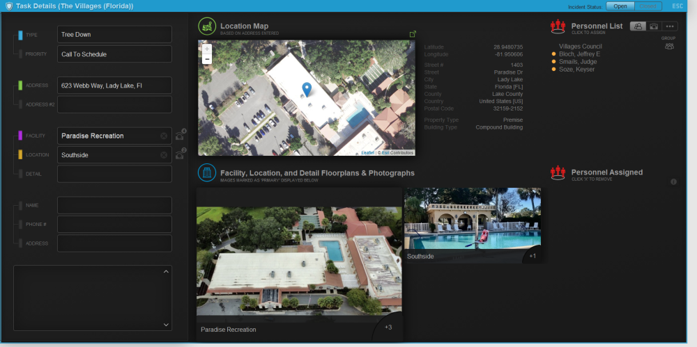The image size is (697, 347).
Task: Clear the Southside location field
Action: pos(164,155)
